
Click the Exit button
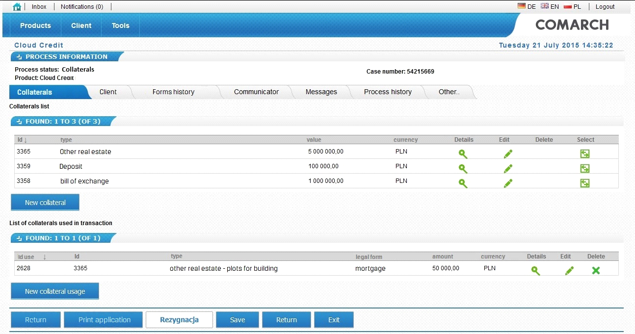point(334,320)
